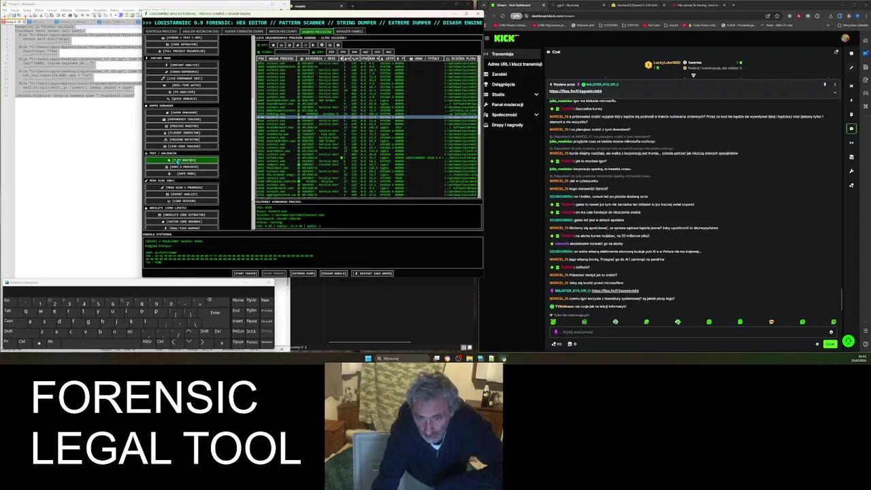This screenshot has height=490, width=871.
Task: Open Adres URL i klucz transmisji
Action: [x=514, y=64]
